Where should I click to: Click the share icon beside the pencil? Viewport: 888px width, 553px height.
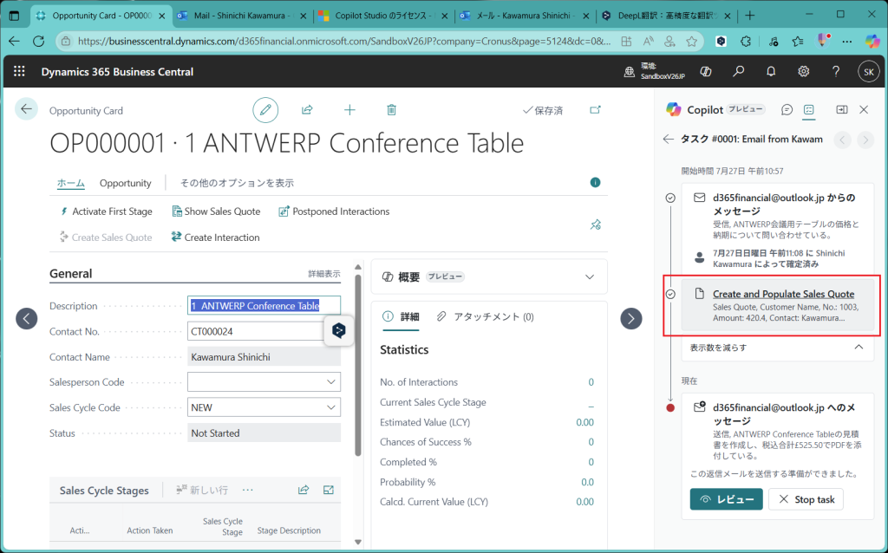click(x=307, y=110)
